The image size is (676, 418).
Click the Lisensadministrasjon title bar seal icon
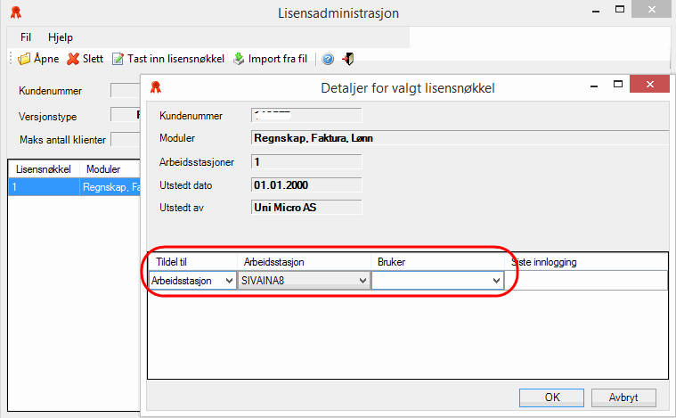[16, 13]
